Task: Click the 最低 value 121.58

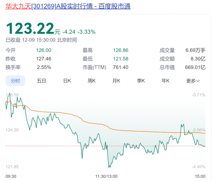Action: coord(121,59)
